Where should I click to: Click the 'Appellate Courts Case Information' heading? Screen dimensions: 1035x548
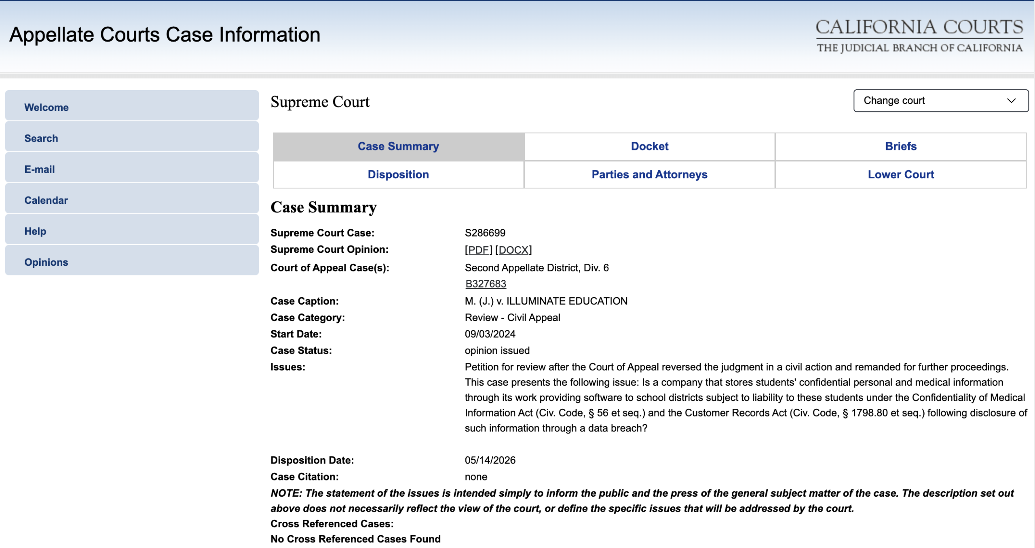click(x=165, y=35)
